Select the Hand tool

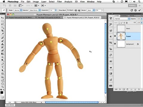(2, 84)
